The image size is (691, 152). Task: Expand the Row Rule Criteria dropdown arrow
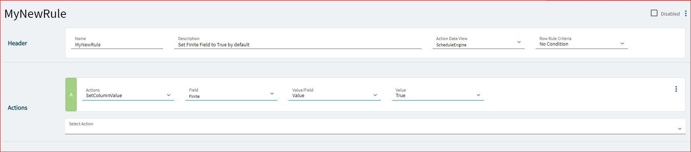622,43
